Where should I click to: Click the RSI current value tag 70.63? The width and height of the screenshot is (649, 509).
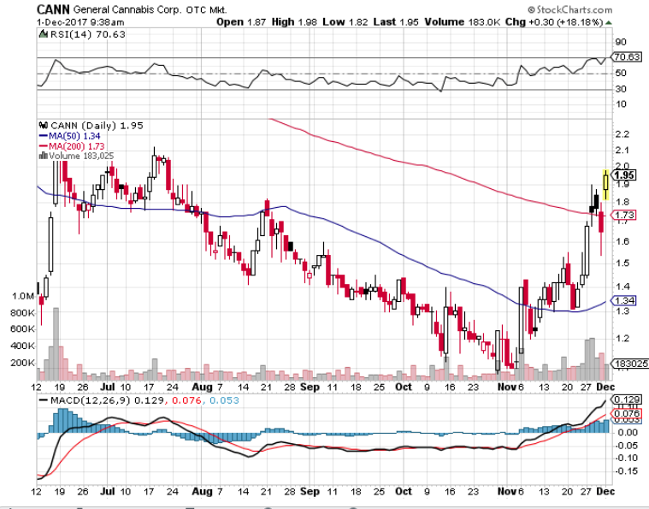coord(628,57)
